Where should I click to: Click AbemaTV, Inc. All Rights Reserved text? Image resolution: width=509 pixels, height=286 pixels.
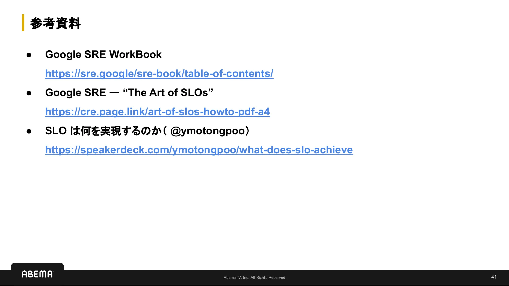[254, 278]
